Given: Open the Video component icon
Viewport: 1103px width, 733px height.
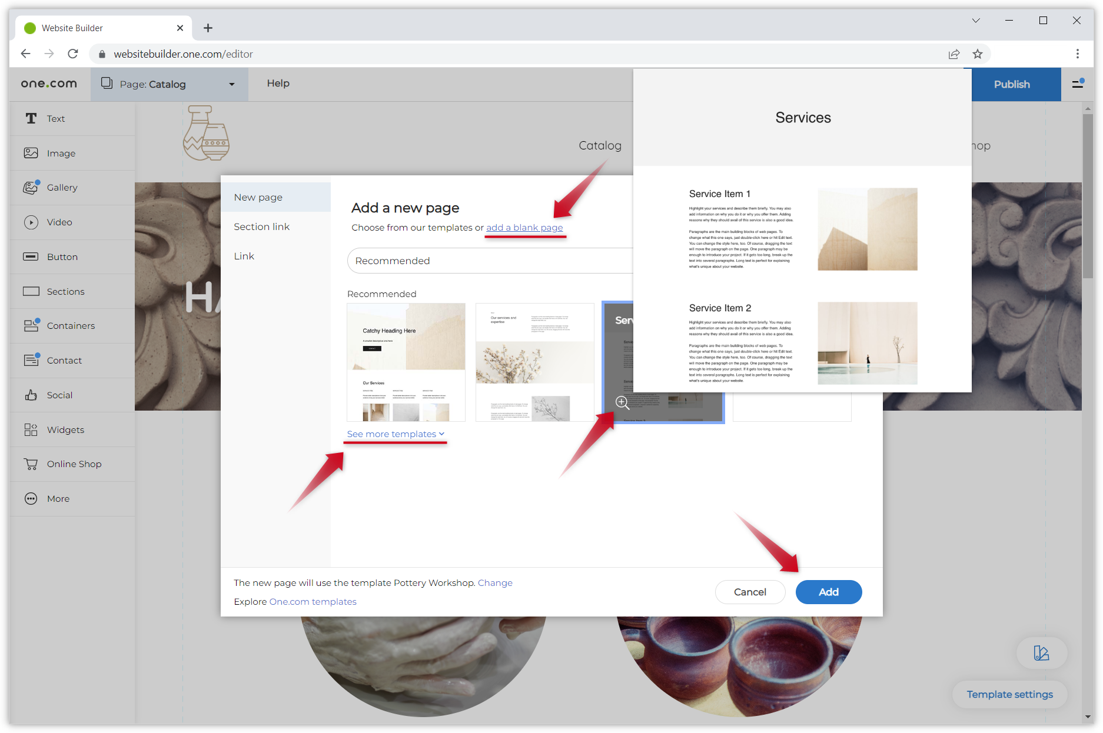Looking at the screenshot, I should pyautogui.click(x=31, y=222).
